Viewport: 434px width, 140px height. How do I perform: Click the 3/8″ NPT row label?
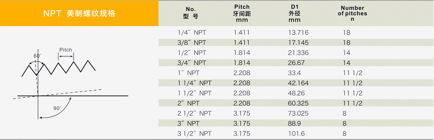(x=192, y=43)
